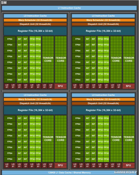Select L0 Instruction Cache in upper-right block

[x=103, y=16]
